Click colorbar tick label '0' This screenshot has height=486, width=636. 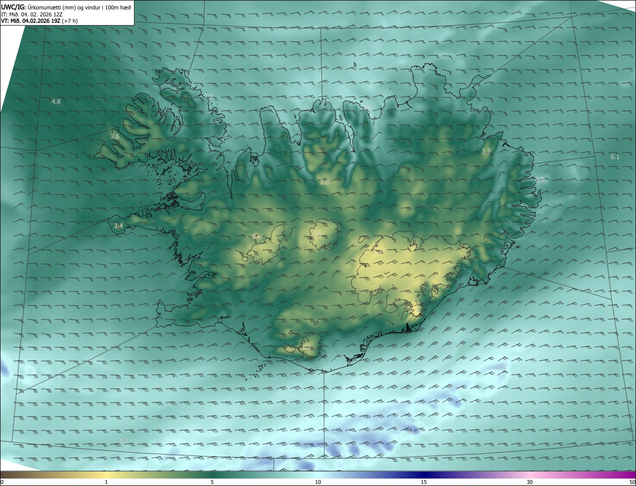coord(2,482)
